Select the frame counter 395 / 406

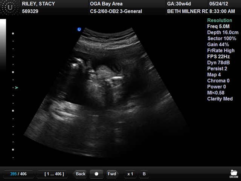[18, 174]
